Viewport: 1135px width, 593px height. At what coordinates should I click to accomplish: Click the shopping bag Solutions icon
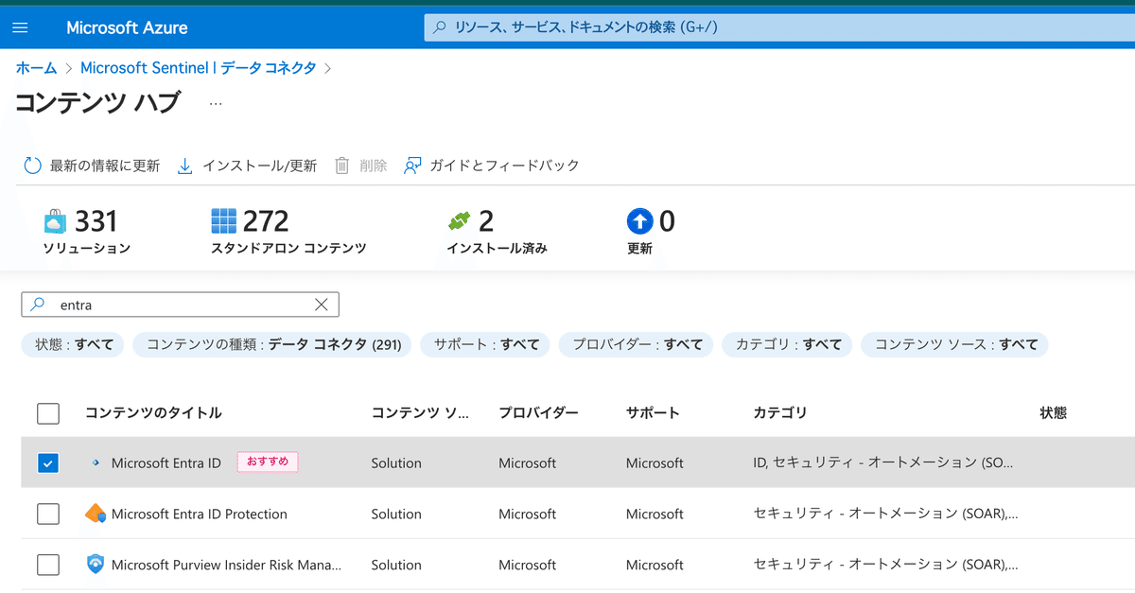pos(56,222)
